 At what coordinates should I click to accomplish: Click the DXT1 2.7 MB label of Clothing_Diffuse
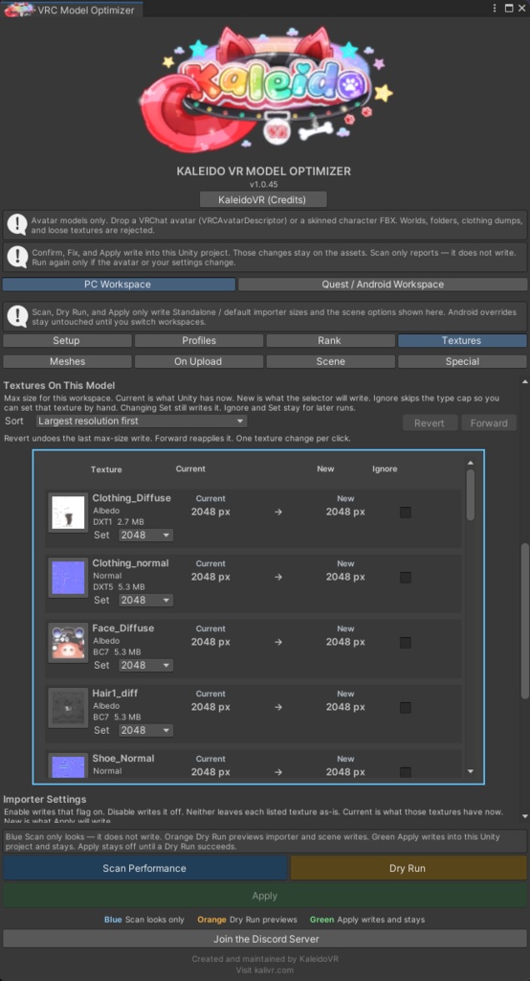tap(120, 522)
